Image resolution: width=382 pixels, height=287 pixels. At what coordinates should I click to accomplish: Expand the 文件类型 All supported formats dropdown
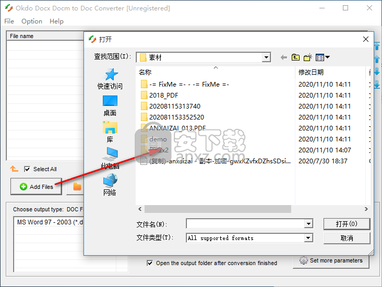[x=308, y=238]
